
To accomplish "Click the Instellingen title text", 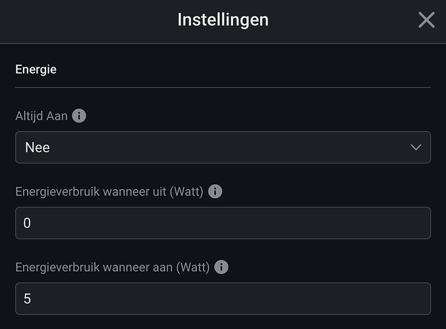I will 223,20.
